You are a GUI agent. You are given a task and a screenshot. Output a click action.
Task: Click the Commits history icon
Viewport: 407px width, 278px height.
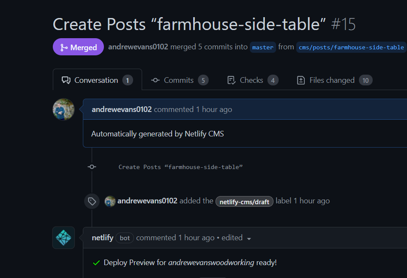click(x=155, y=80)
